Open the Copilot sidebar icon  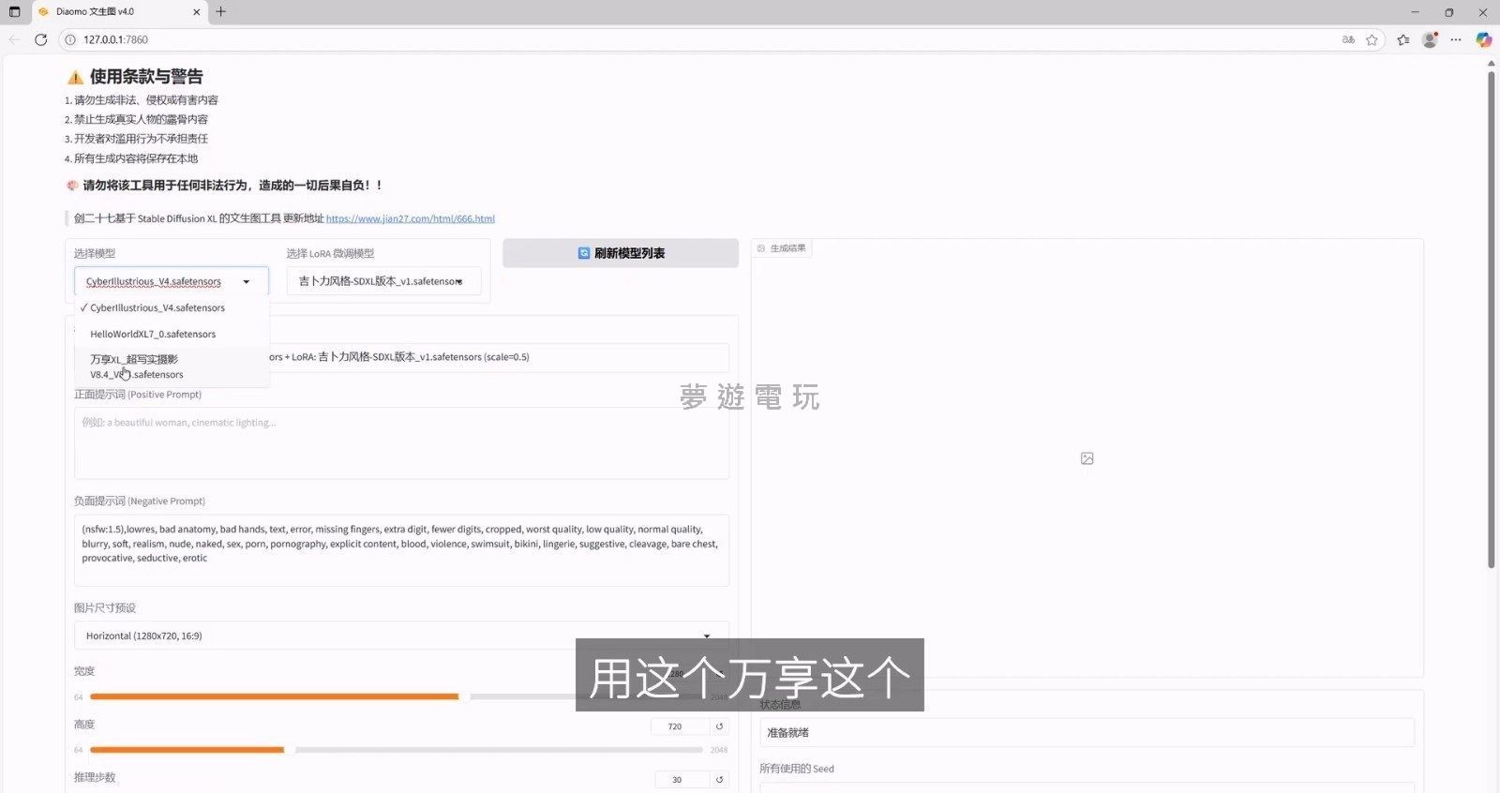[1483, 39]
